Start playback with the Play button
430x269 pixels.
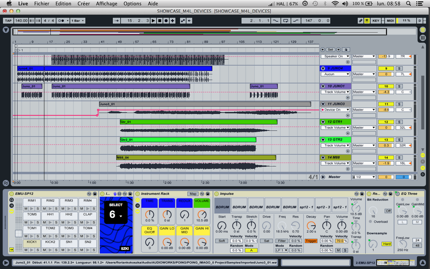click(153, 21)
